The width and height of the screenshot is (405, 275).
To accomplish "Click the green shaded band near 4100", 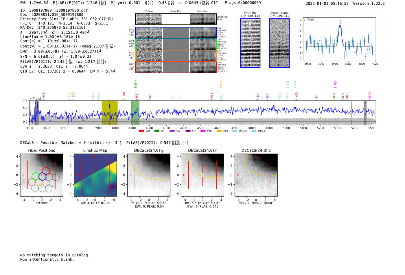I will 135,113.
